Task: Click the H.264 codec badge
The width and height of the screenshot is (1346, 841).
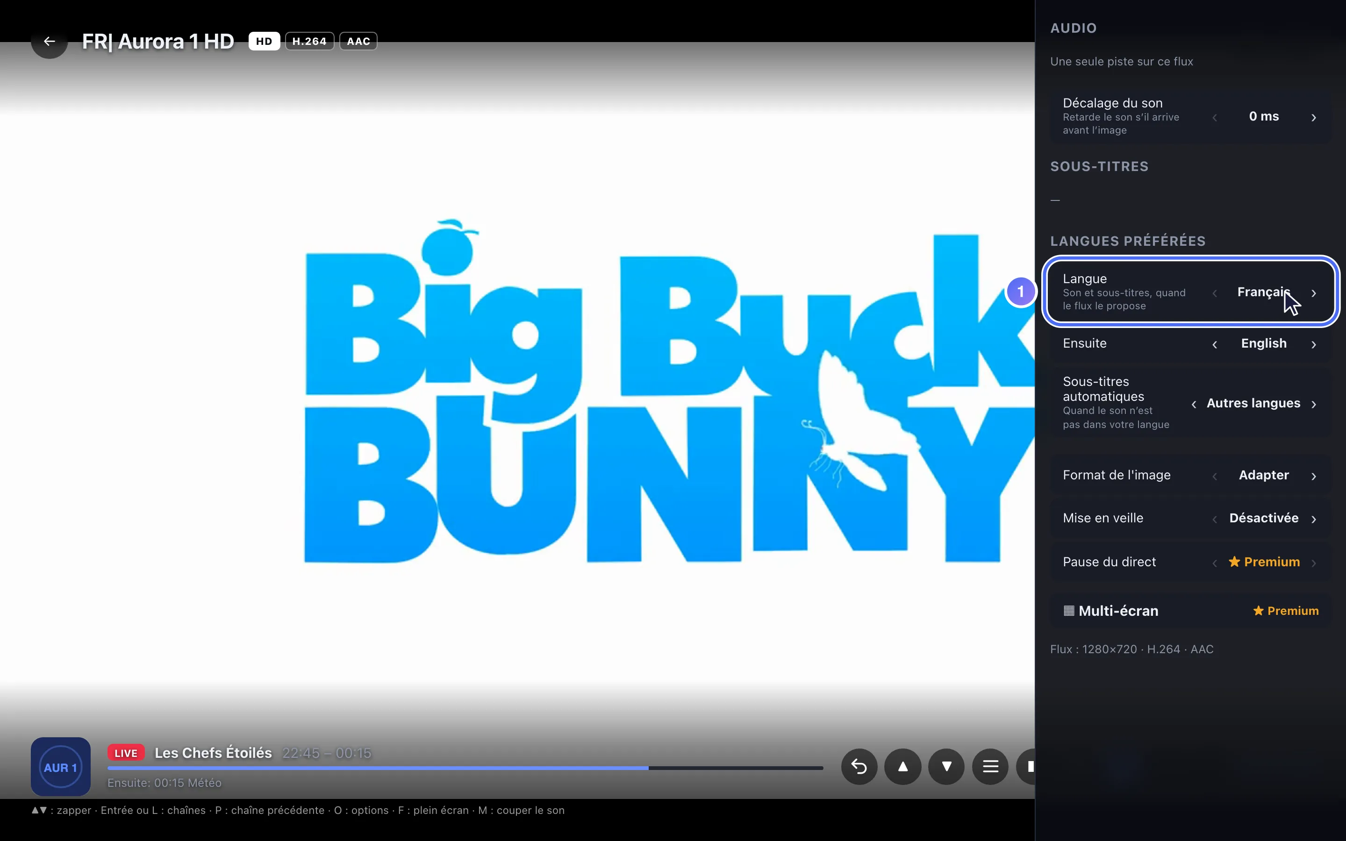Action: coord(310,41)
